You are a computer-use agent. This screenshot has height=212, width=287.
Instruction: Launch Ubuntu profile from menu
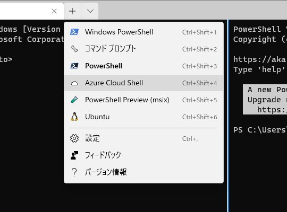click(x=143, y=117)
